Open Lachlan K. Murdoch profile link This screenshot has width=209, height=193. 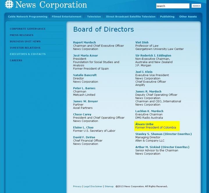[149, 111]
